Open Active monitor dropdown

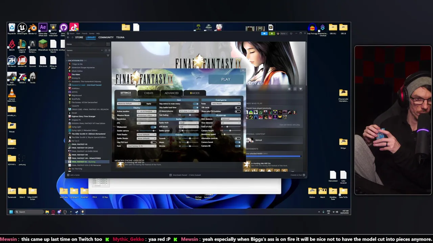pos(146,111)
